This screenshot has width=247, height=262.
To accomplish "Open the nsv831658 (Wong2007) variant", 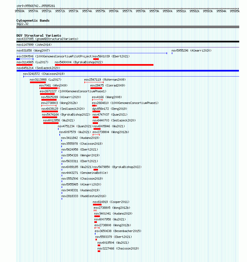I will (33, 51).
